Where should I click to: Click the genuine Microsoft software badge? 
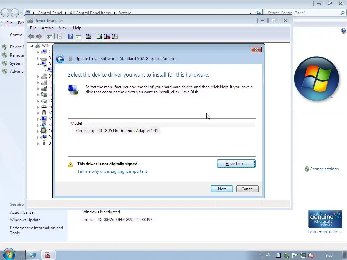pos(325,219)
